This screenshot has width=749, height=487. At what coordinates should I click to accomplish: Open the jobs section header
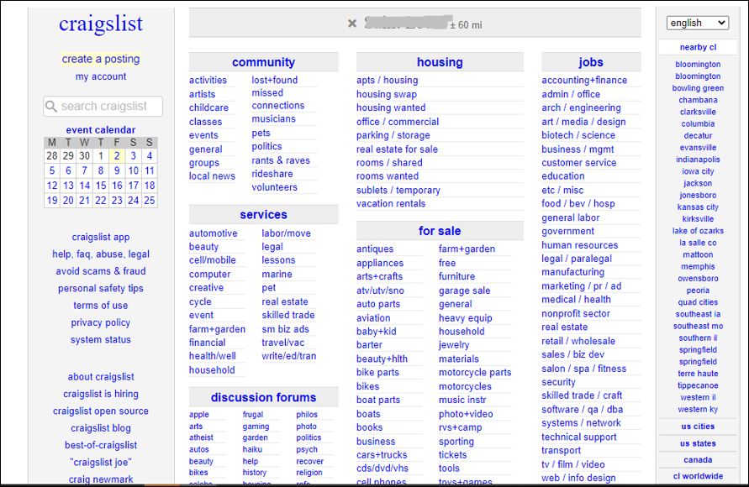pos(591,62)
